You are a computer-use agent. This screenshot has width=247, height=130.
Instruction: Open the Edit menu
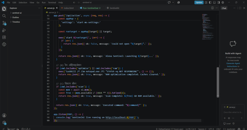[14, 2]
